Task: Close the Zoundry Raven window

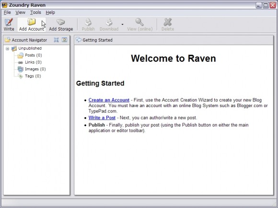Action: (273, 5)
